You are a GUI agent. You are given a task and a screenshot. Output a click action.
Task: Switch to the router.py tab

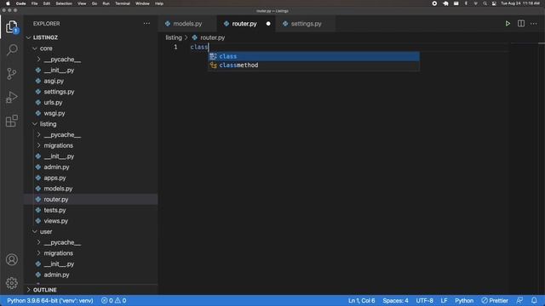[244, 24]
